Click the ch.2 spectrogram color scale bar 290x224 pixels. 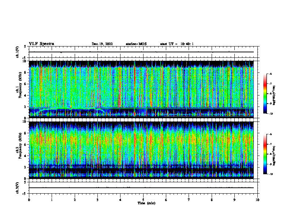pos(265,154)
